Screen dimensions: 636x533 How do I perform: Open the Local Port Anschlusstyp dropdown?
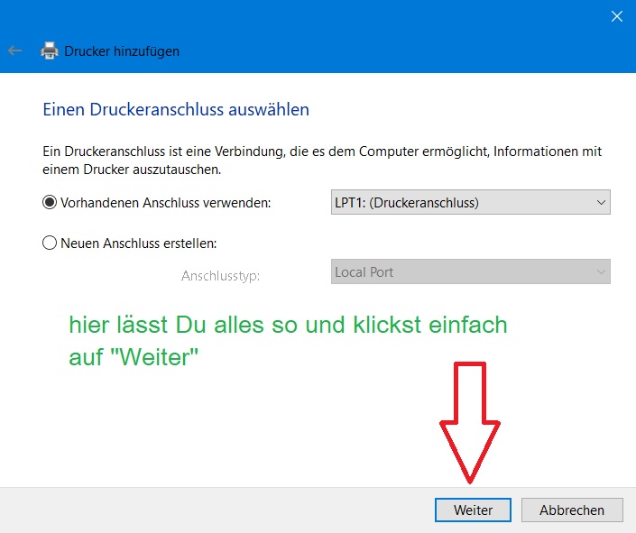(x=471, y=271)
